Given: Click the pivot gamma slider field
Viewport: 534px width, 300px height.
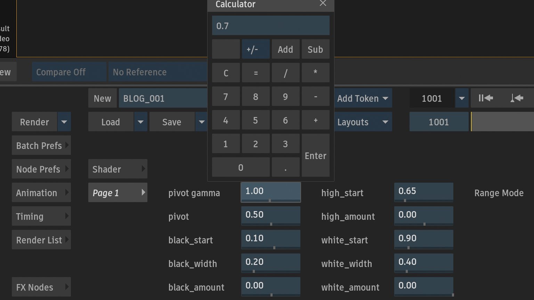Looking at the screenshot, I should (271, 192).
